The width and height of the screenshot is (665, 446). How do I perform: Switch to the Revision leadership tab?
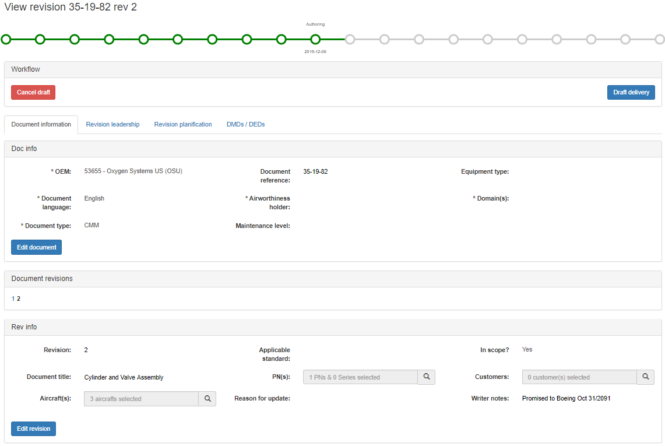112,124
